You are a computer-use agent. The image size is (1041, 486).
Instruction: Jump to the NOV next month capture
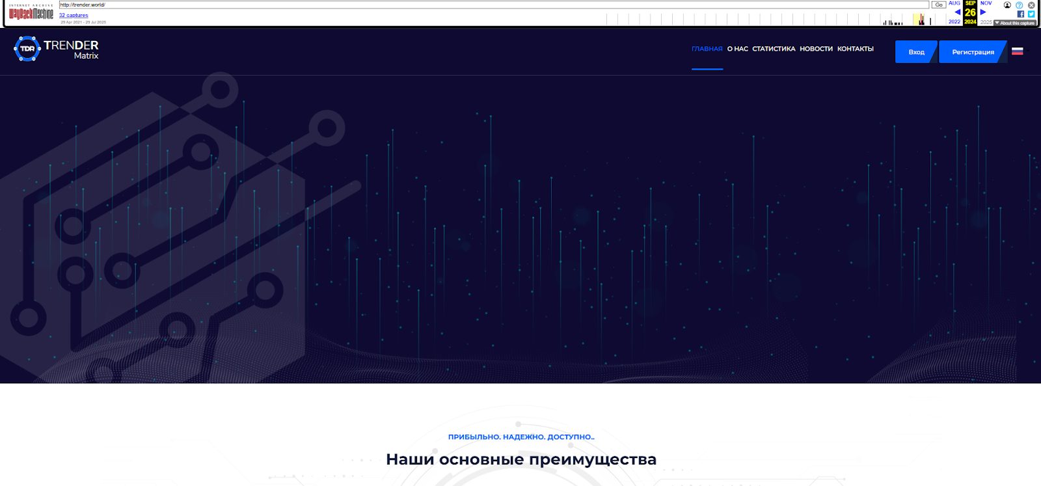tap(986, 3)
